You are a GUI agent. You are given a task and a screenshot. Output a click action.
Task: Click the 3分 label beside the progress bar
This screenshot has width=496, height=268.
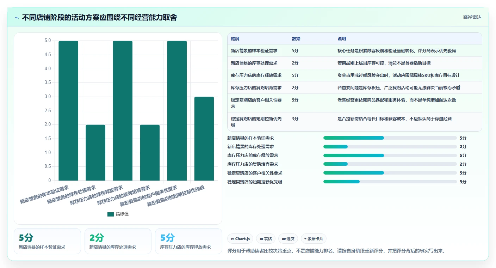463,182
